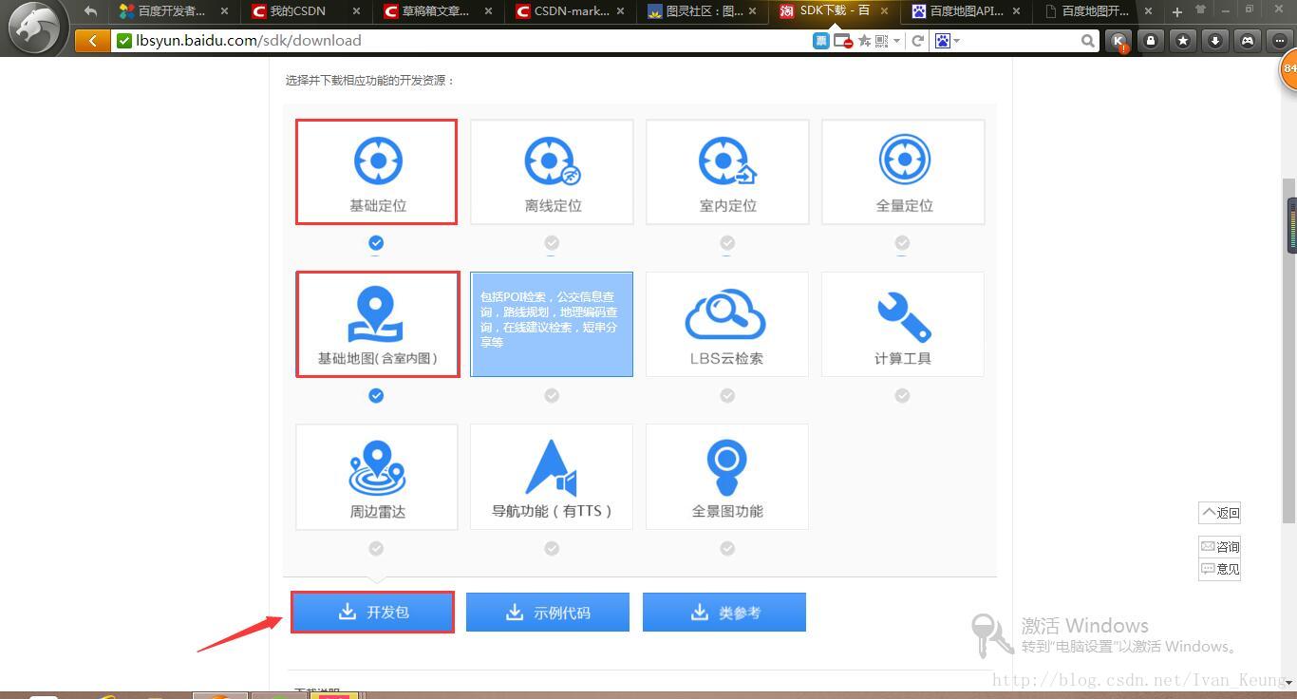The width and height of the screenshot is (1297, 699).
Task: Click the blue POI检索 description card
Action: [x=552, y=324]
